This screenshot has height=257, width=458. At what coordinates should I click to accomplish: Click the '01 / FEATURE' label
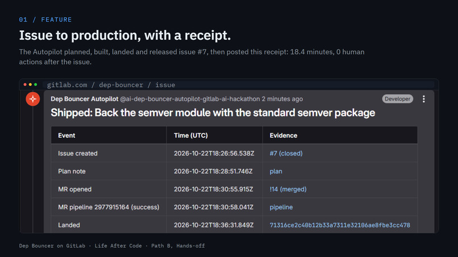[x=45, y=19]
